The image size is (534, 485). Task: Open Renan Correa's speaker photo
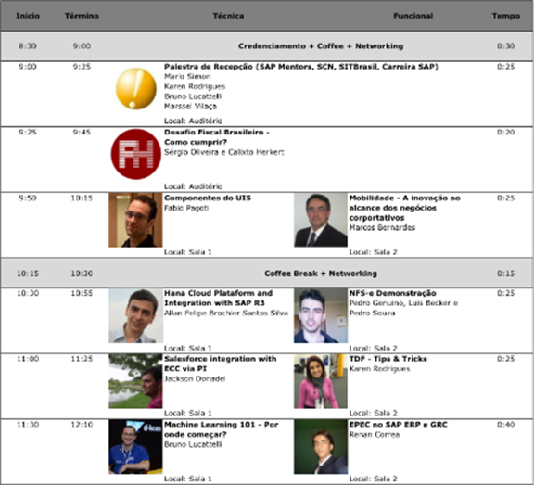321,447
